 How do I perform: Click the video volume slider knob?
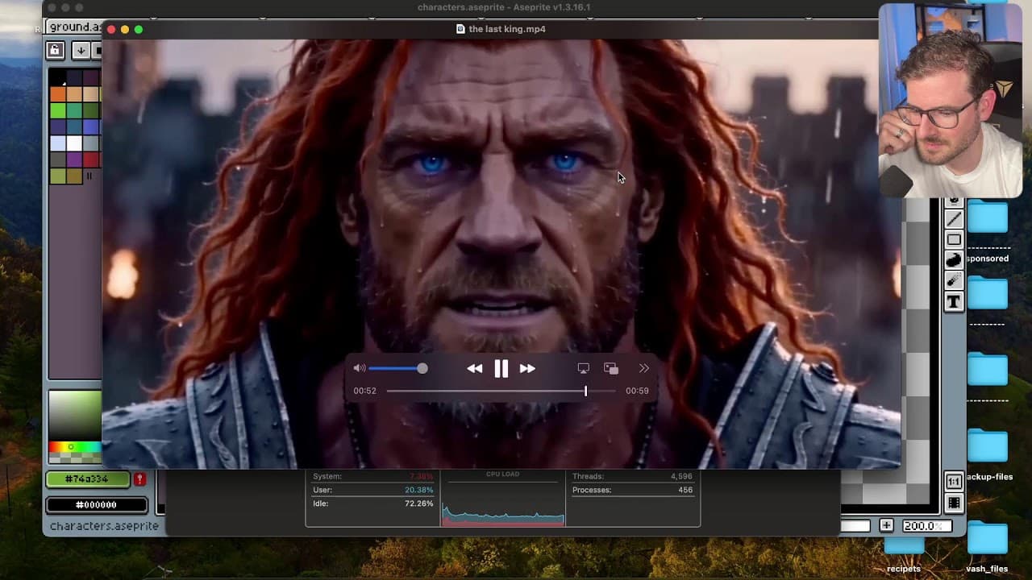click(422, 368)
